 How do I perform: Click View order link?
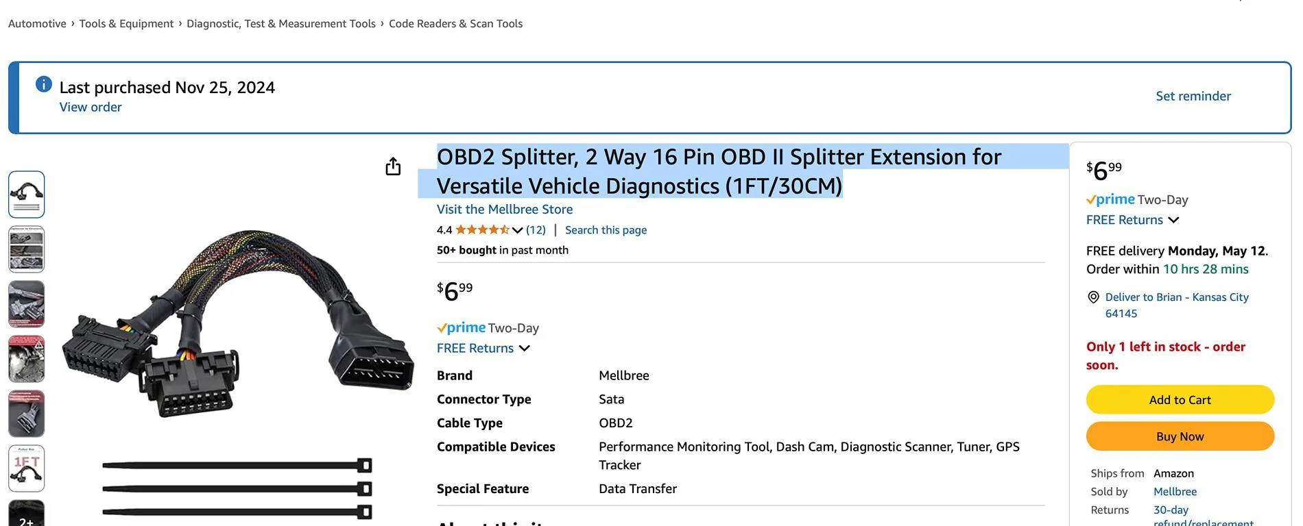(91, 107)
